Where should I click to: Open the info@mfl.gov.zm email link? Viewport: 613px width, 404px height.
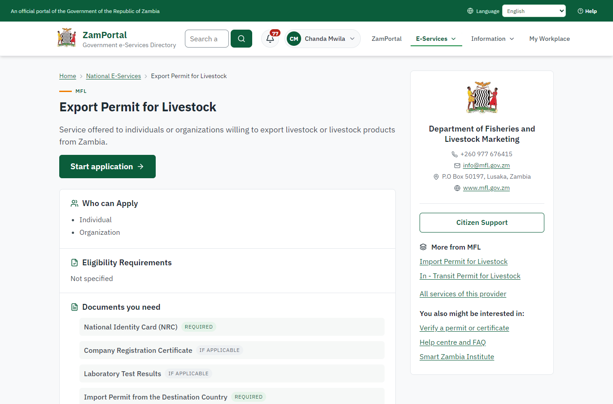pyautogui.click(x=486, y=166)
